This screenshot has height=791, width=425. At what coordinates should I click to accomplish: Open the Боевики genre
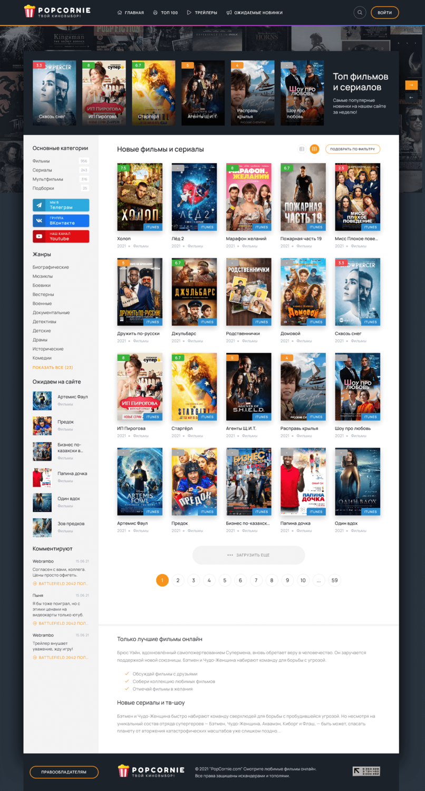click(42, 285)
